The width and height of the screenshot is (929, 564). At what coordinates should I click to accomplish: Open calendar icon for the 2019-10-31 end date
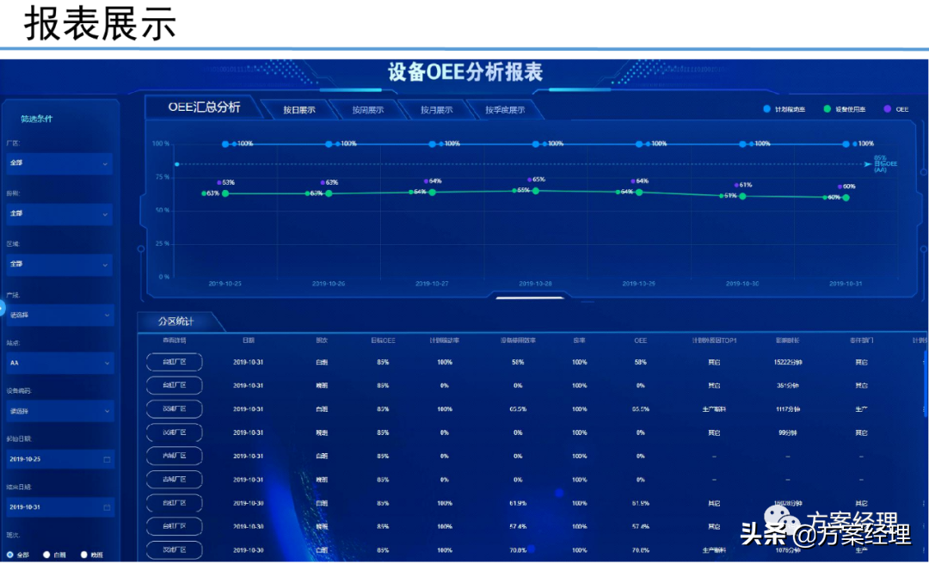[106, 507]
